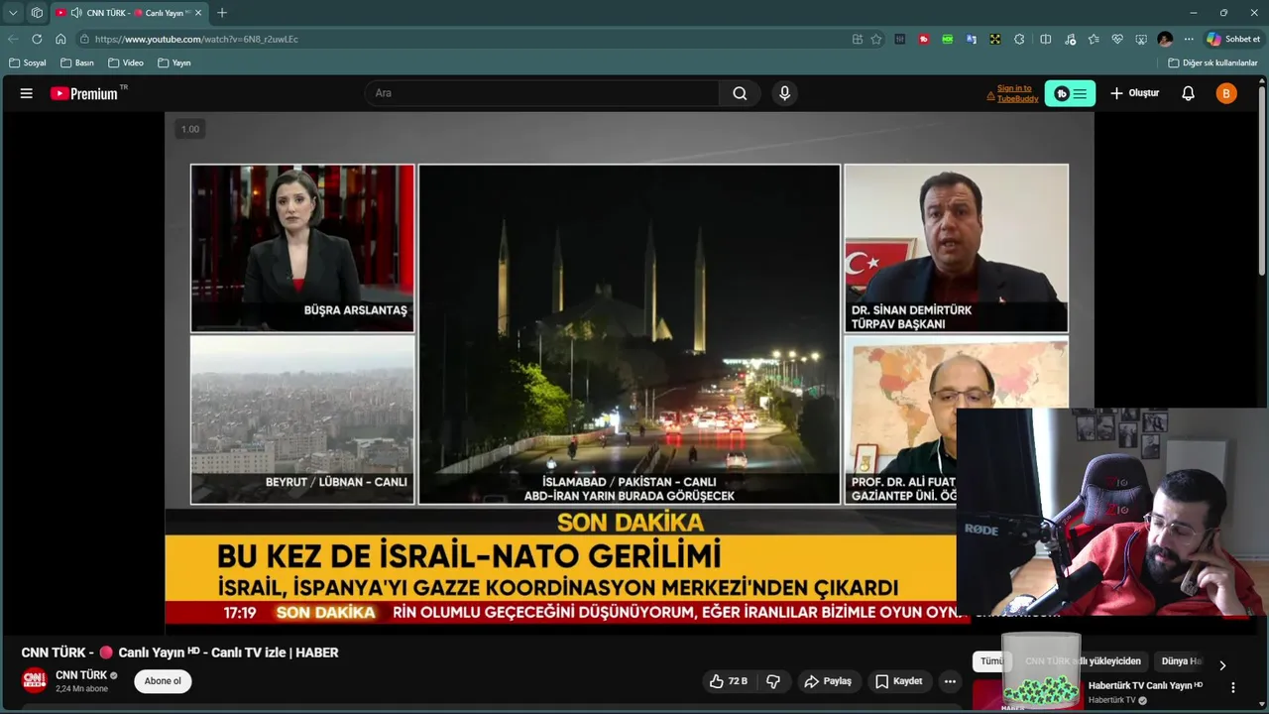Go back with browser back arrow
Image resolution: width=1269 pixels, height=714 pixels.
tap(13, 39)
